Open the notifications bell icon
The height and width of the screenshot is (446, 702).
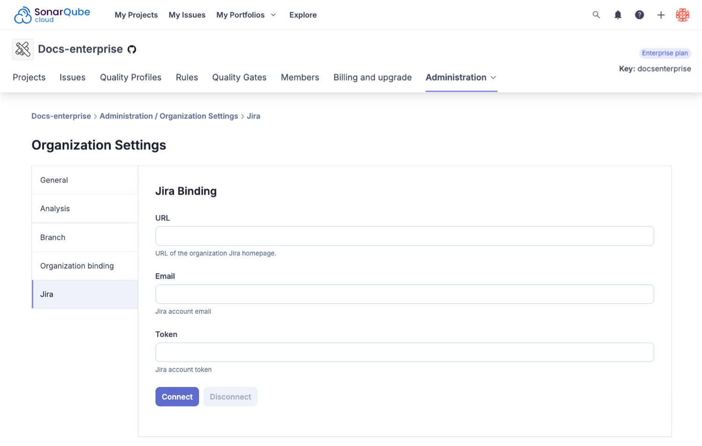coord(618,15)
